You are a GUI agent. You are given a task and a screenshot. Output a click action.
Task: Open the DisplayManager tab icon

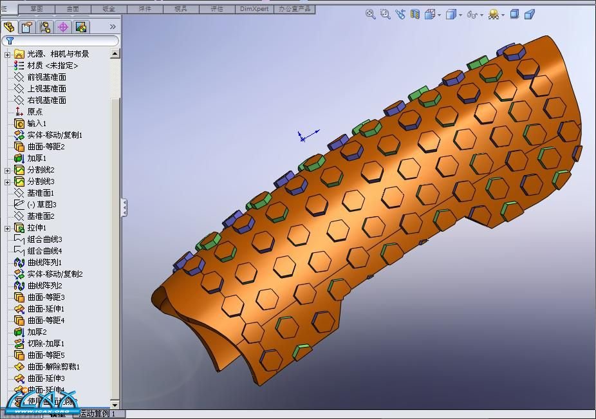coord(80,27)
